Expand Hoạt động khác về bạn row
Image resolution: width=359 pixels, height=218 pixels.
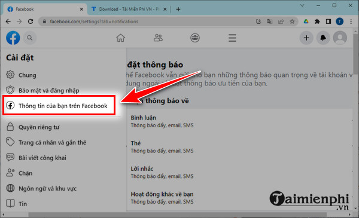coord(239,198)
